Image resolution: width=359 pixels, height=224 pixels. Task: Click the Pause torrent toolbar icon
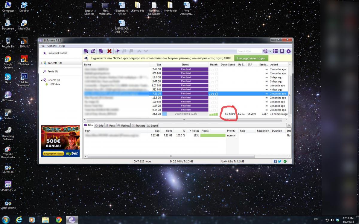click(x=124, y=51)
